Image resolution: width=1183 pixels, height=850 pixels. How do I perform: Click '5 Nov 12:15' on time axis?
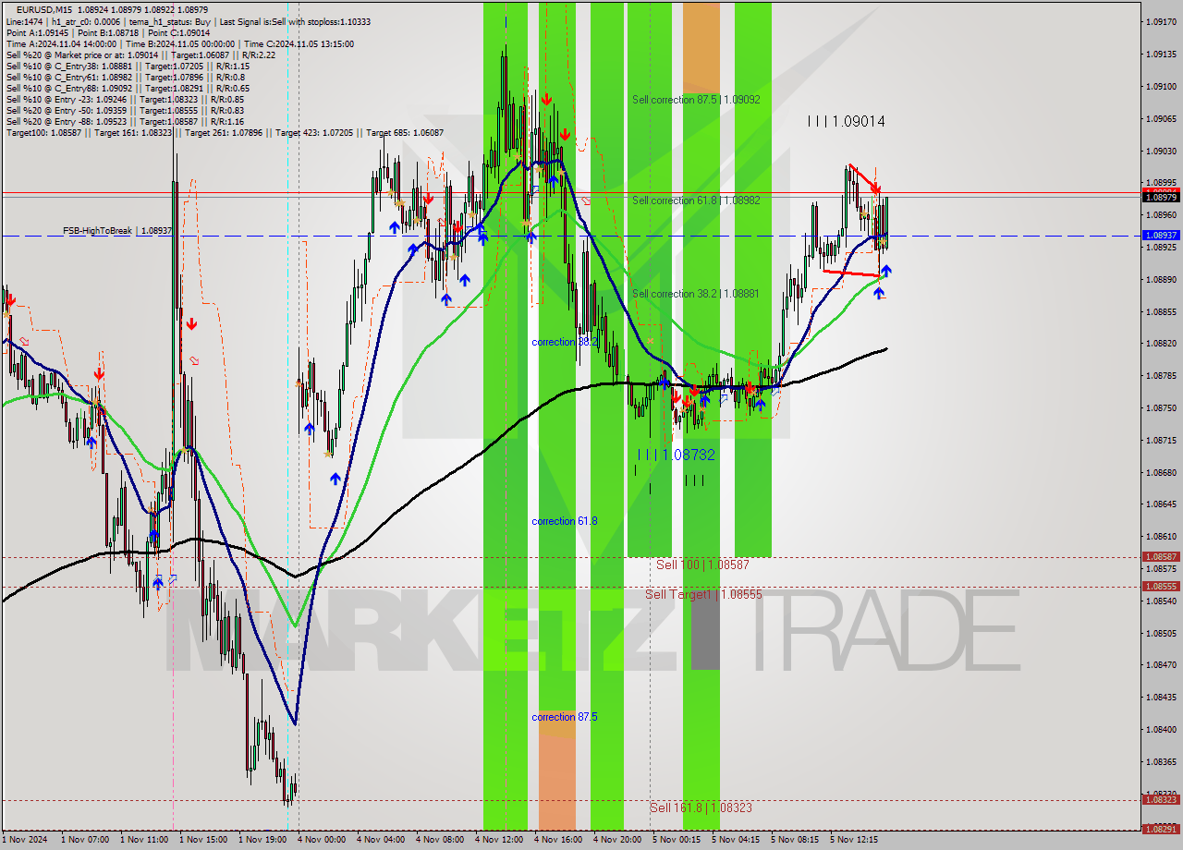tap(854, 840)
